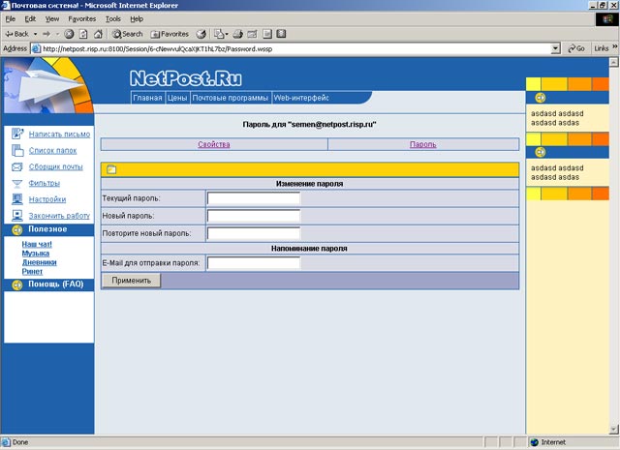Click the Закончить работу link
Screen dimensions: 620x450
pos(59,216)
